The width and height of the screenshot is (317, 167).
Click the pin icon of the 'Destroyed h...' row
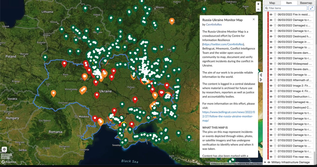point(275,36)
